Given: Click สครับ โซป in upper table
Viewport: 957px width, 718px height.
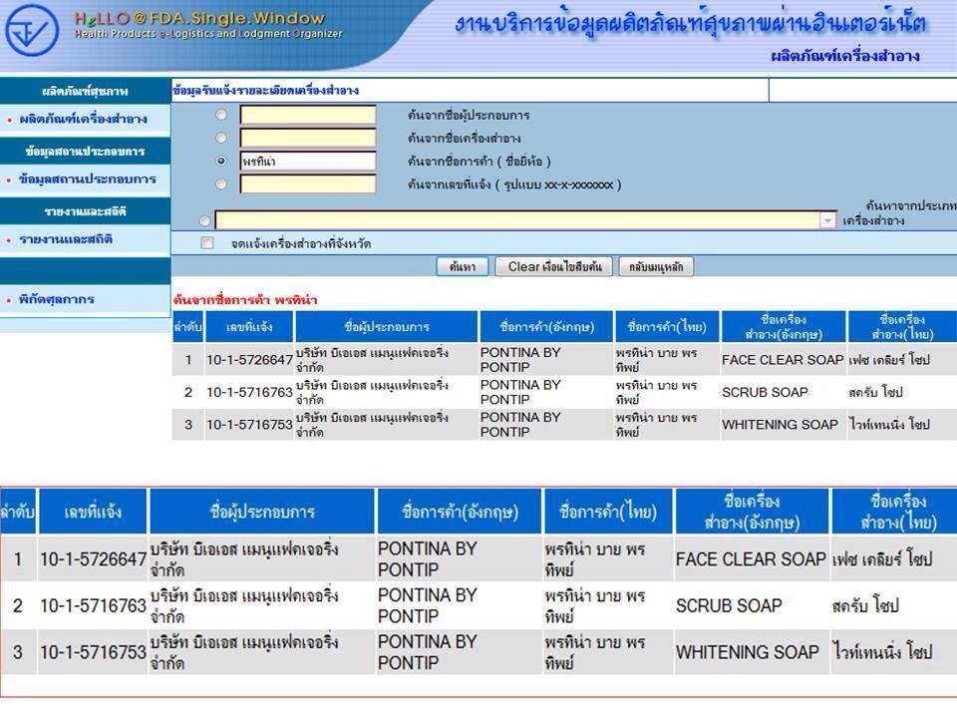Looking at the screenshot, I should (x=875, y=393).
